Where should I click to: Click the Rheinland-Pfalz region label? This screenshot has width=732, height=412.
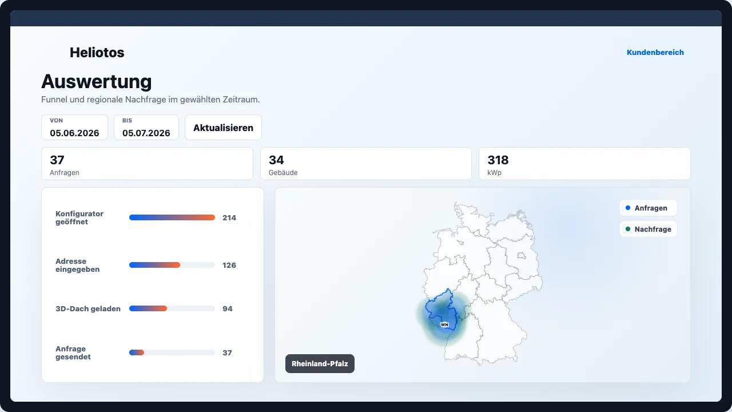pos(320,364)
